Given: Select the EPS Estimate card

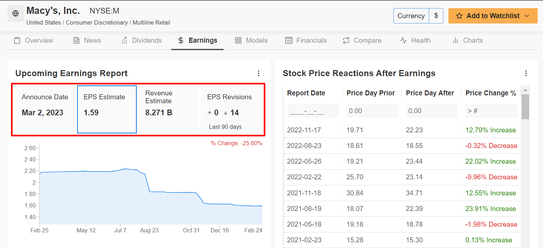Looking at the screenshot, I should 107,110.
